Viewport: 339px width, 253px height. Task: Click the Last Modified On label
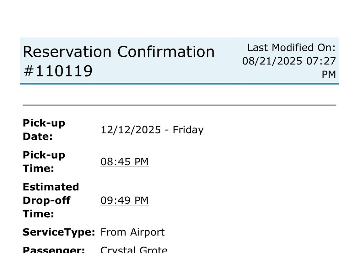coord(291,48)
